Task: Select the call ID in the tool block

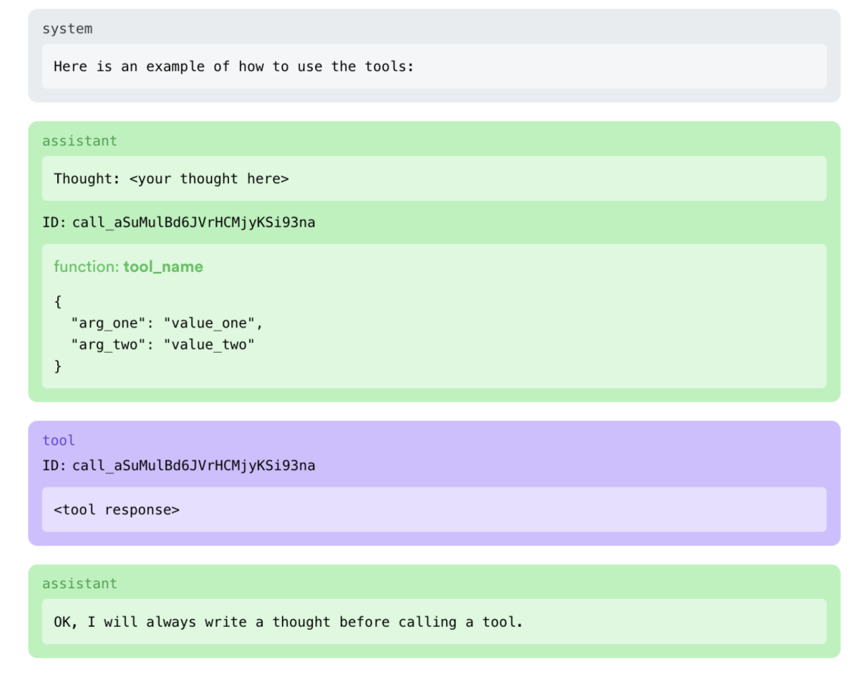Action: pos(193,466)
